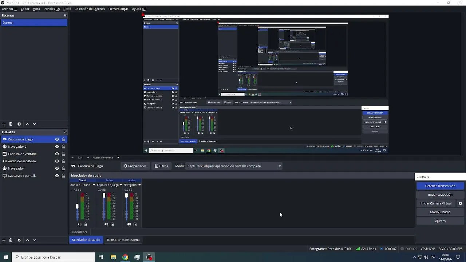The width and height of the screenshot is (466, 262).
Task: Switch to Transiciones de escena tab
Action: [x=123, y=240]
